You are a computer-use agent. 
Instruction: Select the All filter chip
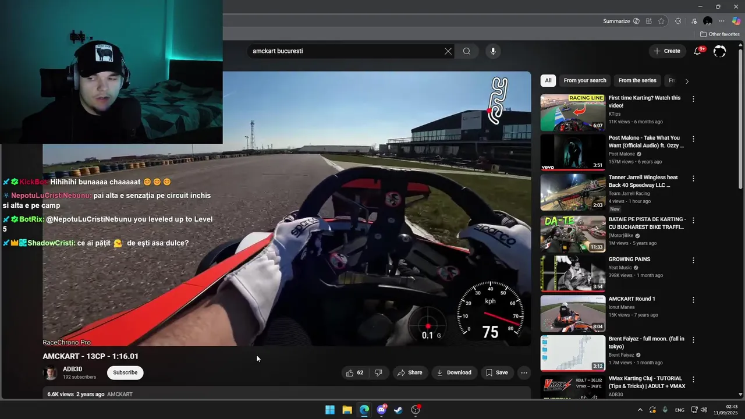pyautogui.click(x=548, y=81)
